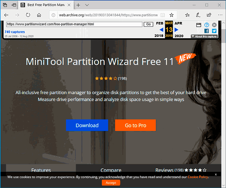Open the Features tab
The width and height of the screenshot is (226, 188).
(41, 170)
